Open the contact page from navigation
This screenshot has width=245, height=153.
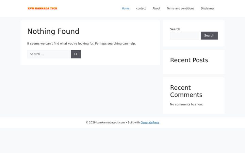141,8
